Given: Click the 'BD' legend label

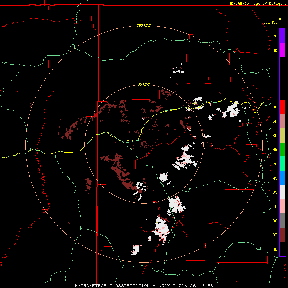Looking at the screenshot, I should click(275, 136).
